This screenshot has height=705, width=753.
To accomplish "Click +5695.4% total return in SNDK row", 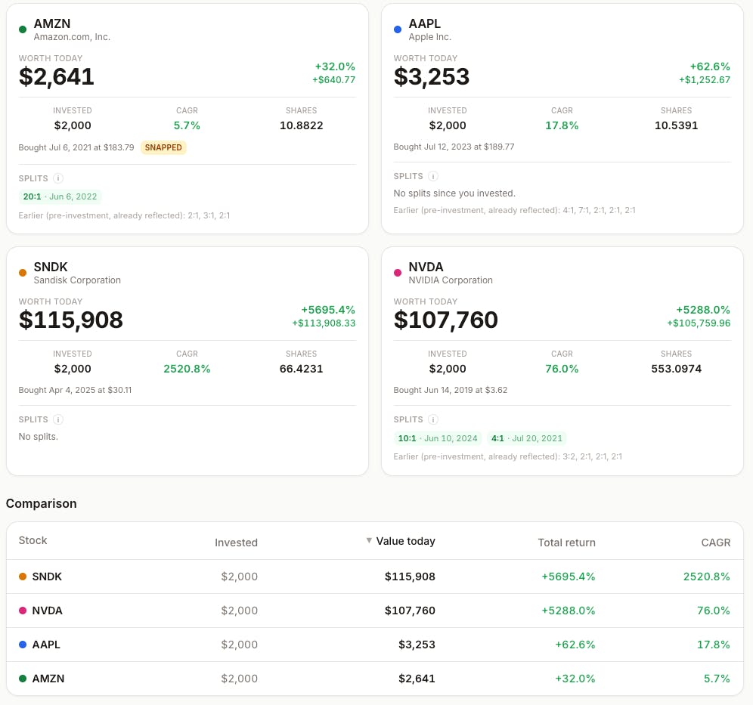I will pyautogui.click(x=568, y=577).
